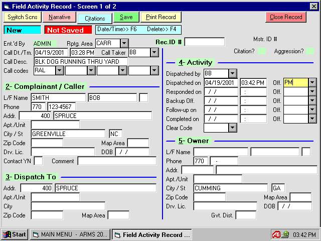Click the complainant Comment field
321x241 pixels.
117,161
